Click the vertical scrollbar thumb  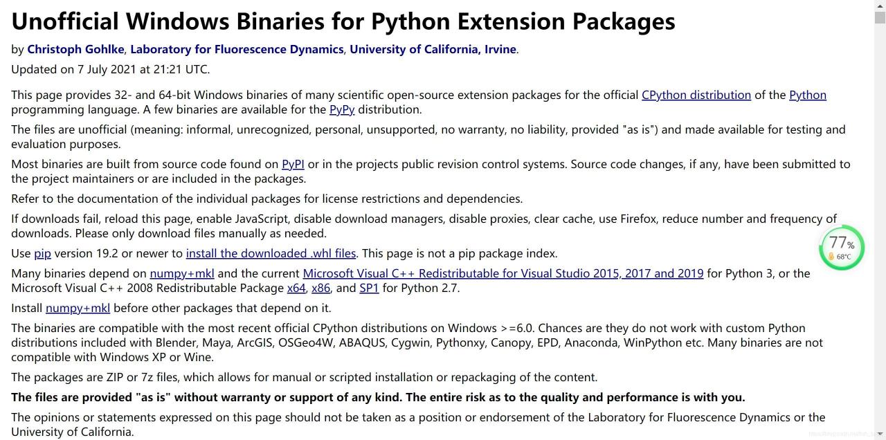[x=880, y=18]
